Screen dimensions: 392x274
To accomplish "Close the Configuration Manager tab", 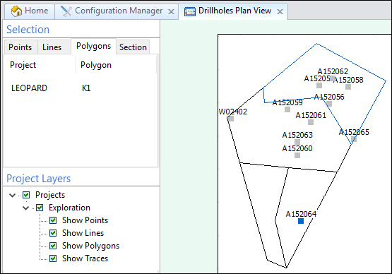I will click(x=171, y=12).
